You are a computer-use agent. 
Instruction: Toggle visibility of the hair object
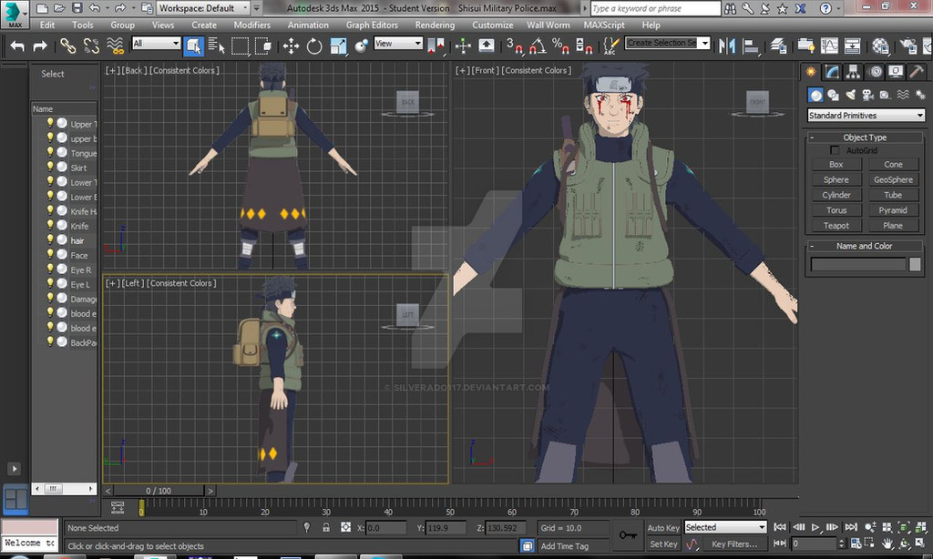[x=50, y=239]
